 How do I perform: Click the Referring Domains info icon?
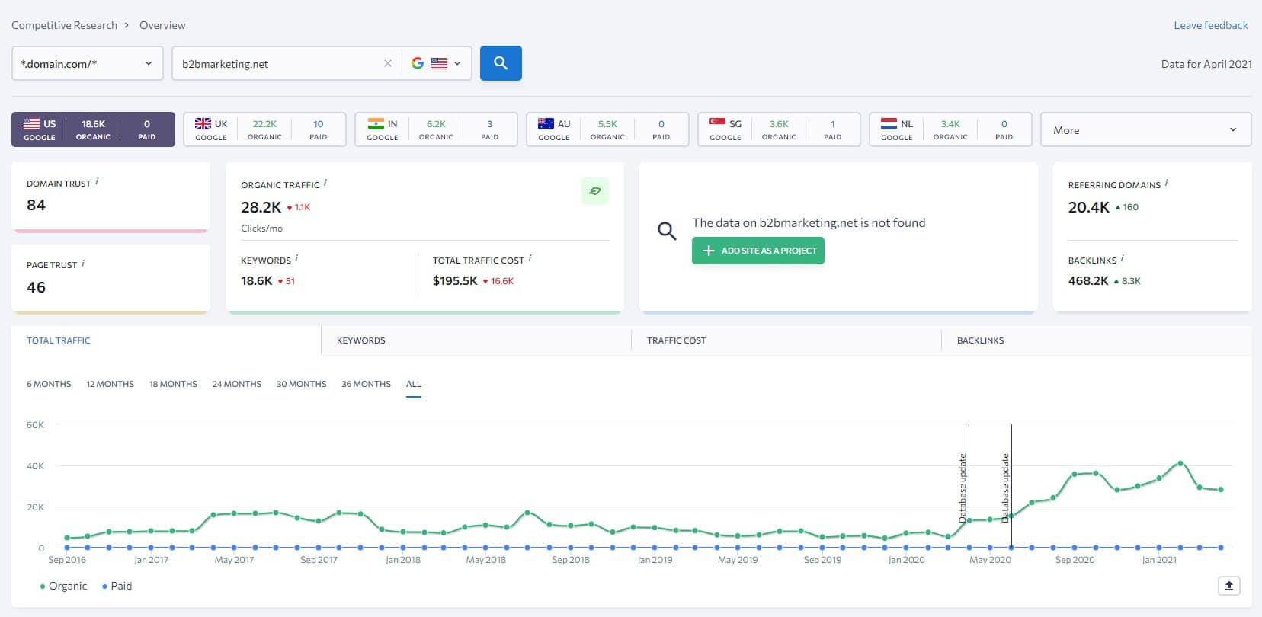tap(1166, 183)
